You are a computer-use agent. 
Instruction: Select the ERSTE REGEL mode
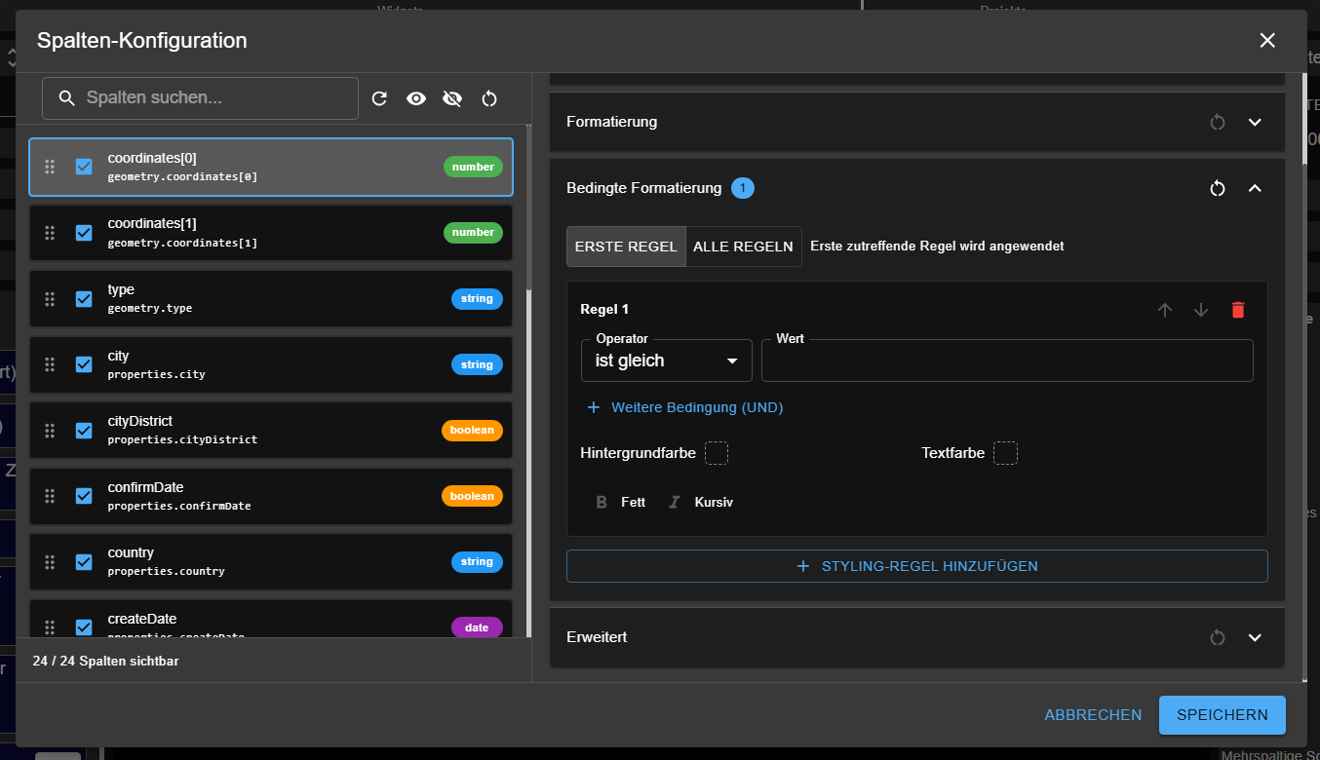pyautogui.click(x=626, y=247)
